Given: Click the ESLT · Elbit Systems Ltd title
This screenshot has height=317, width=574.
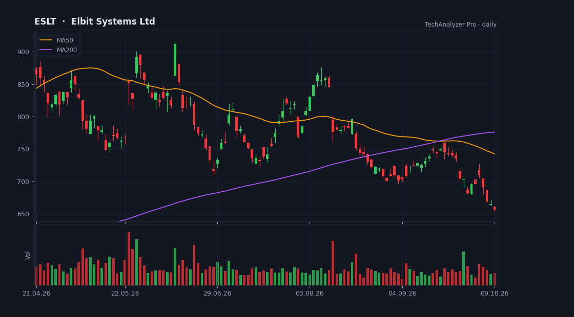Looking at the screenshot, I should [x=95, y=21].
